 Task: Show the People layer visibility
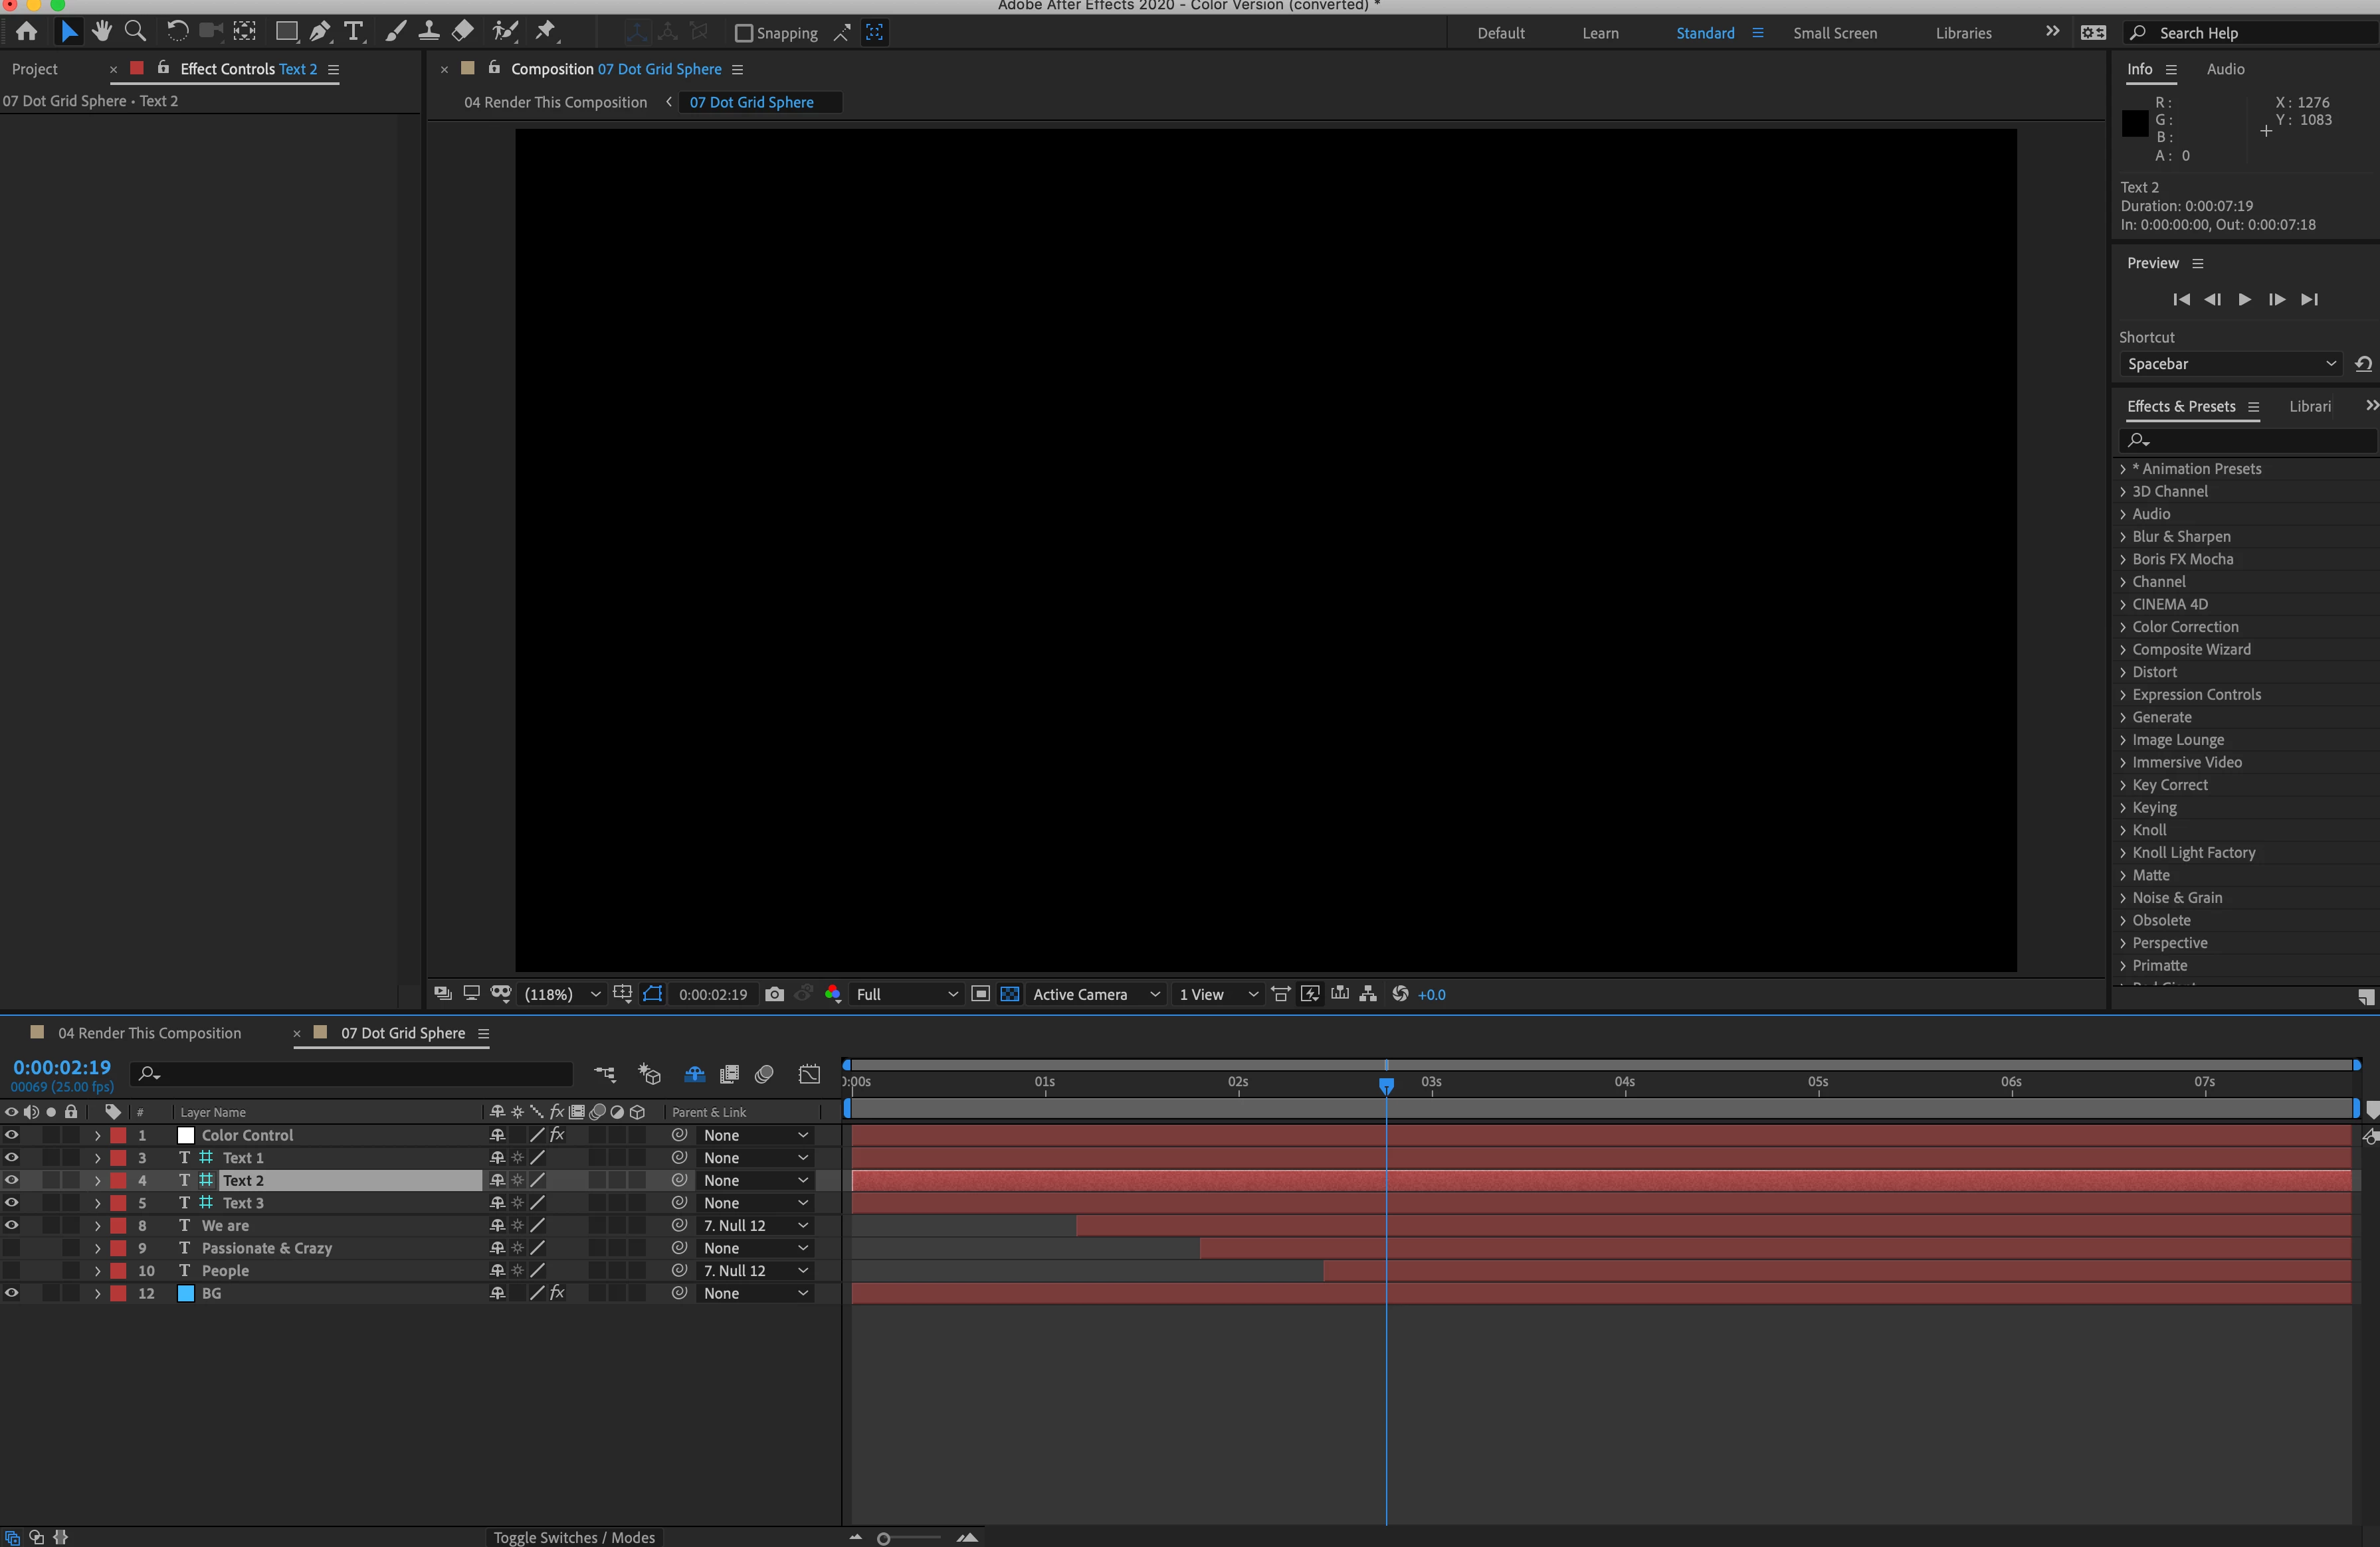12,1270
